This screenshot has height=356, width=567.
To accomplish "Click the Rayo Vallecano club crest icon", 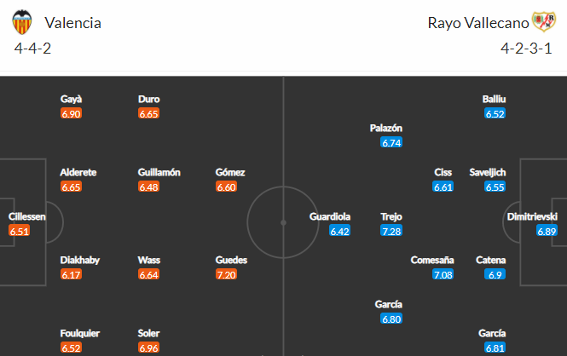I will click(x=543, y=21).
